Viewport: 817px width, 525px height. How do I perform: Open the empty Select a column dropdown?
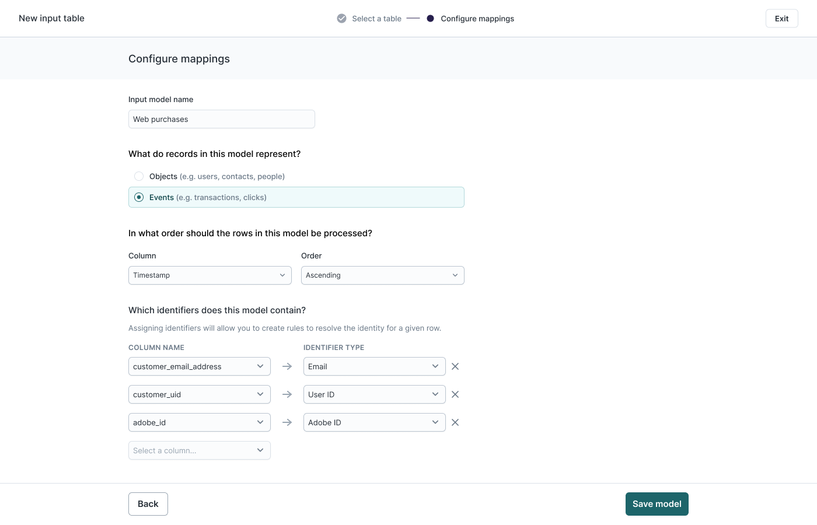click(x=199, y=450)
